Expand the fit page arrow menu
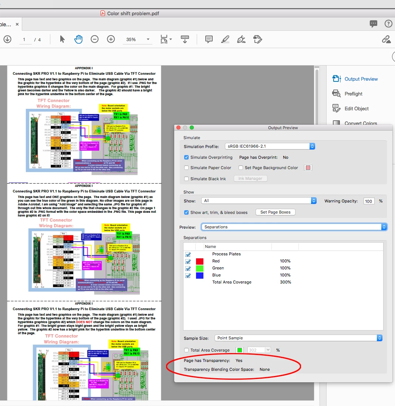Image resolution: width=395 pixels, height=406 pixels. click(x=171, y=39)
